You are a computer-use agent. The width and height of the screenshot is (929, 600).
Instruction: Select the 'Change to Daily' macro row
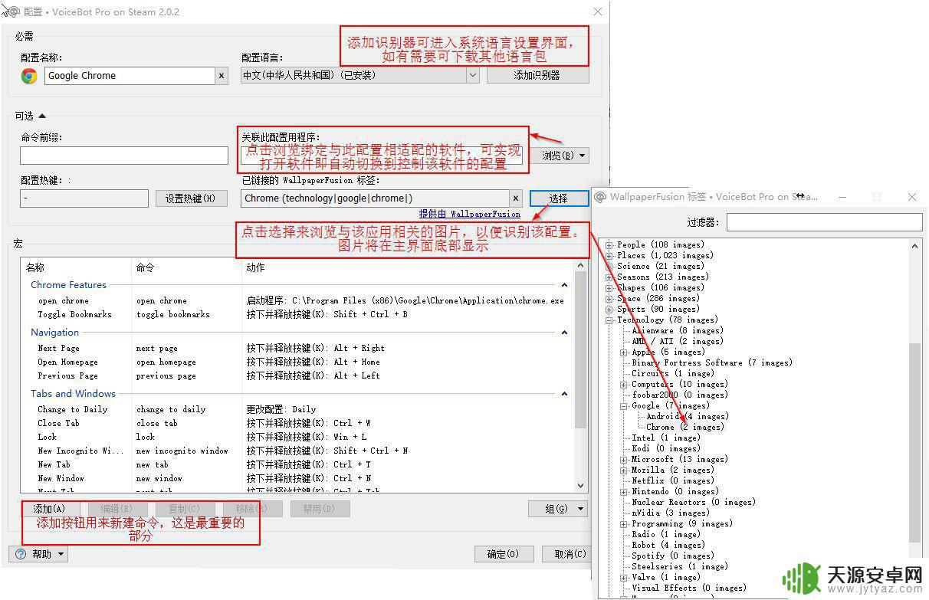tap(297, 410)
